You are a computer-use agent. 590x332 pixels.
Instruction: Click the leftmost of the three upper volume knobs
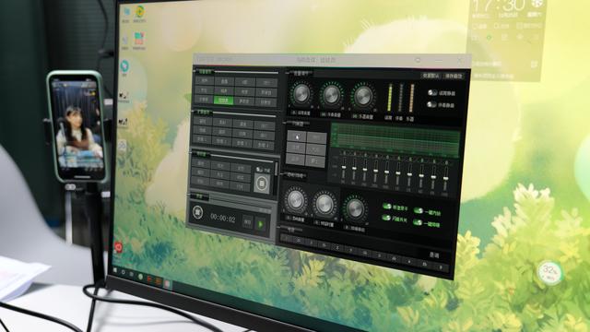click(301, 94)
